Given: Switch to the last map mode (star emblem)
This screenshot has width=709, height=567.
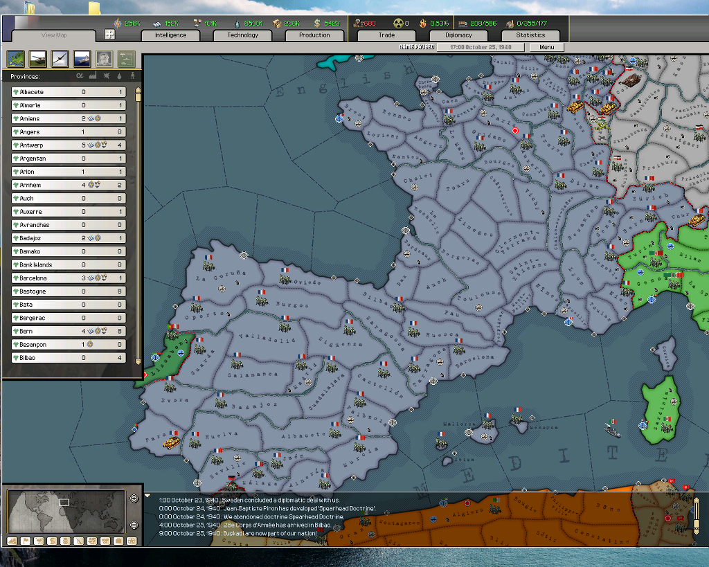Looking at the screenshot, I should (x=132, y=541).
